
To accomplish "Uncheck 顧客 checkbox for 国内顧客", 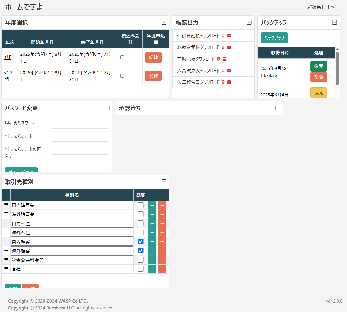I will [141, 241].
